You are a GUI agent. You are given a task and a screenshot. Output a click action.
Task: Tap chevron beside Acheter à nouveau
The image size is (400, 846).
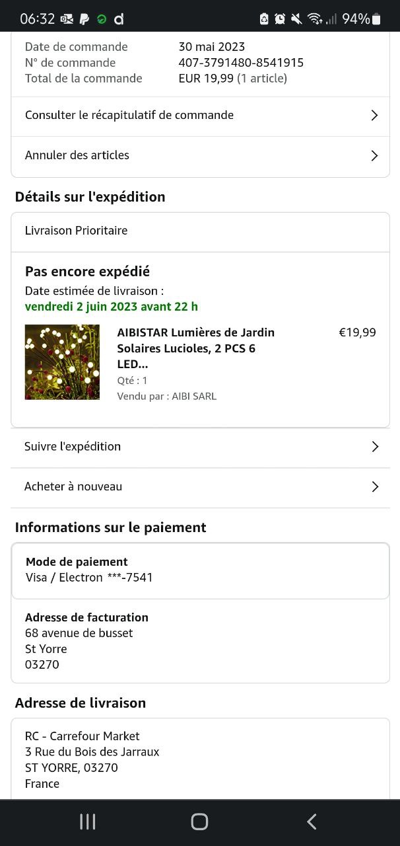click(374, 487)
